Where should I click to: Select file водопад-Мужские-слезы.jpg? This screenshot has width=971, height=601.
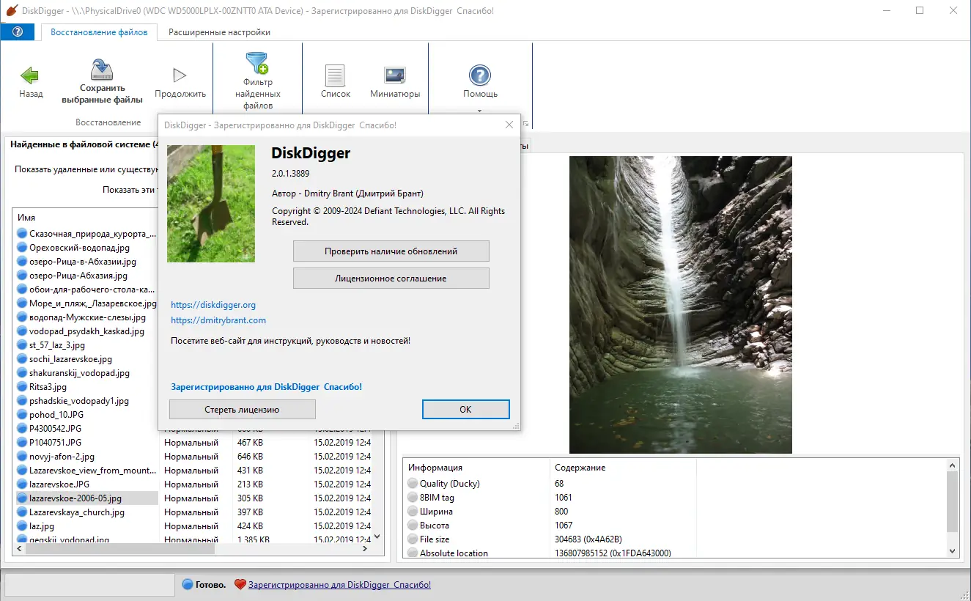pyautogui.click(x=88, y=317)
